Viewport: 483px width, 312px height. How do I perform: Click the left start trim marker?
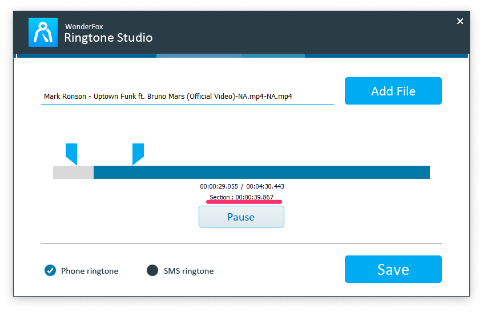[71, 154]
